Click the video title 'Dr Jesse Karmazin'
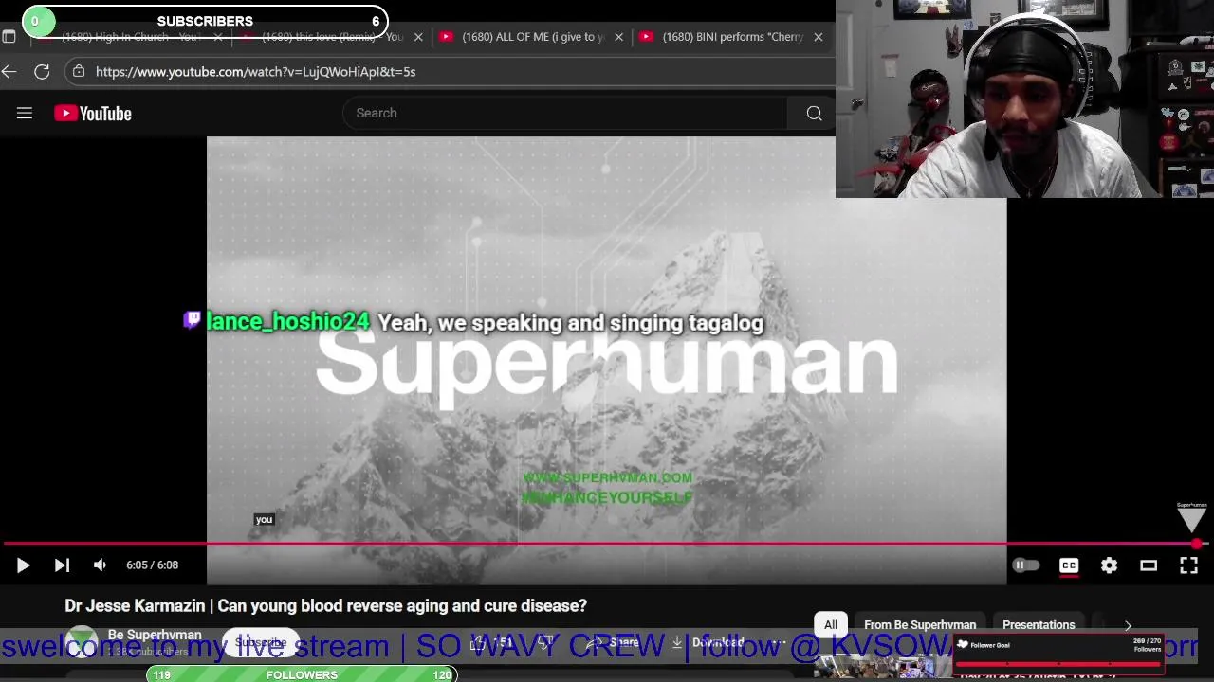This screenshot has width=1214, height=682. tap(325, 605)
